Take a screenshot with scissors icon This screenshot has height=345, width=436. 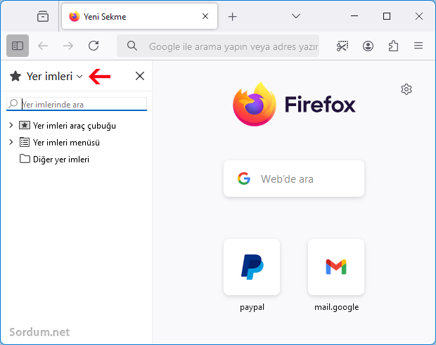[x=342, y=46]
